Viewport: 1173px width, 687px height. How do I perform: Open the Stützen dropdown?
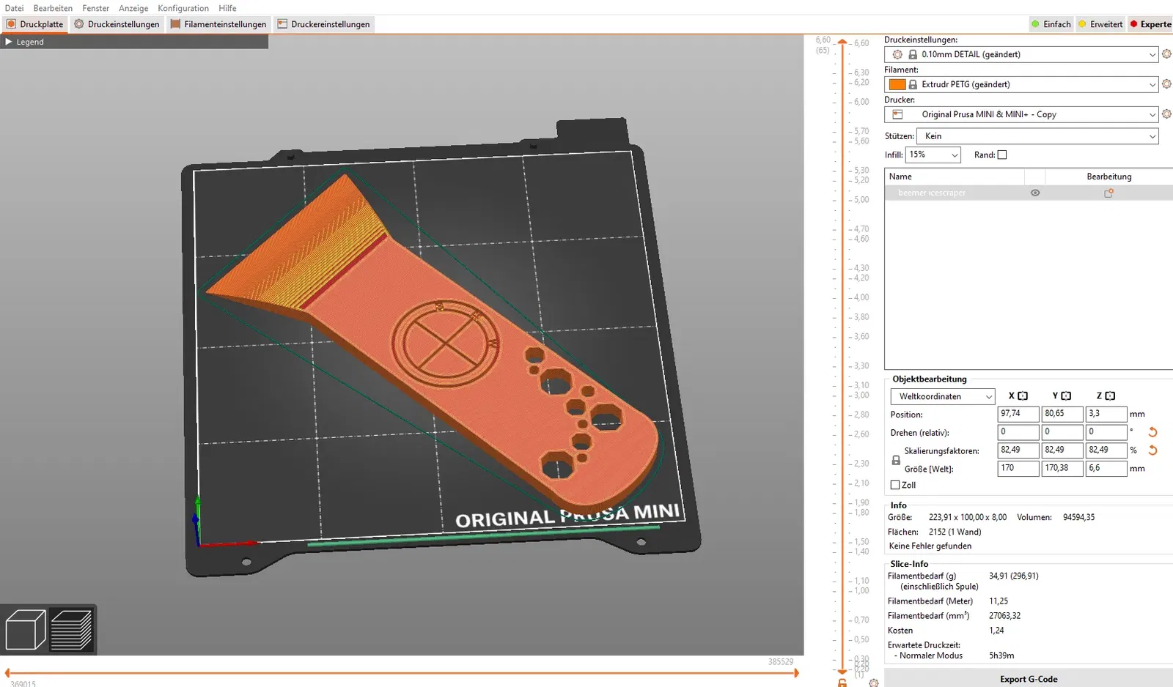click(x=1037, y=136)
